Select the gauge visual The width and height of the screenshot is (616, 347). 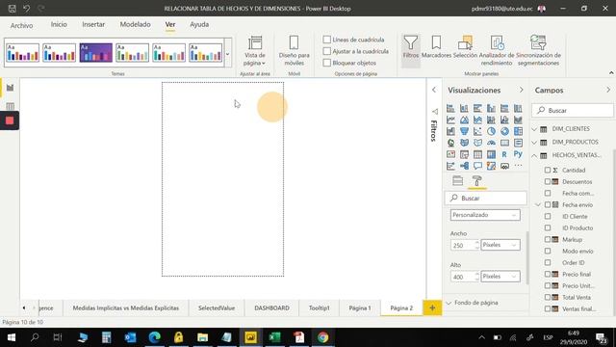[491, 143]
